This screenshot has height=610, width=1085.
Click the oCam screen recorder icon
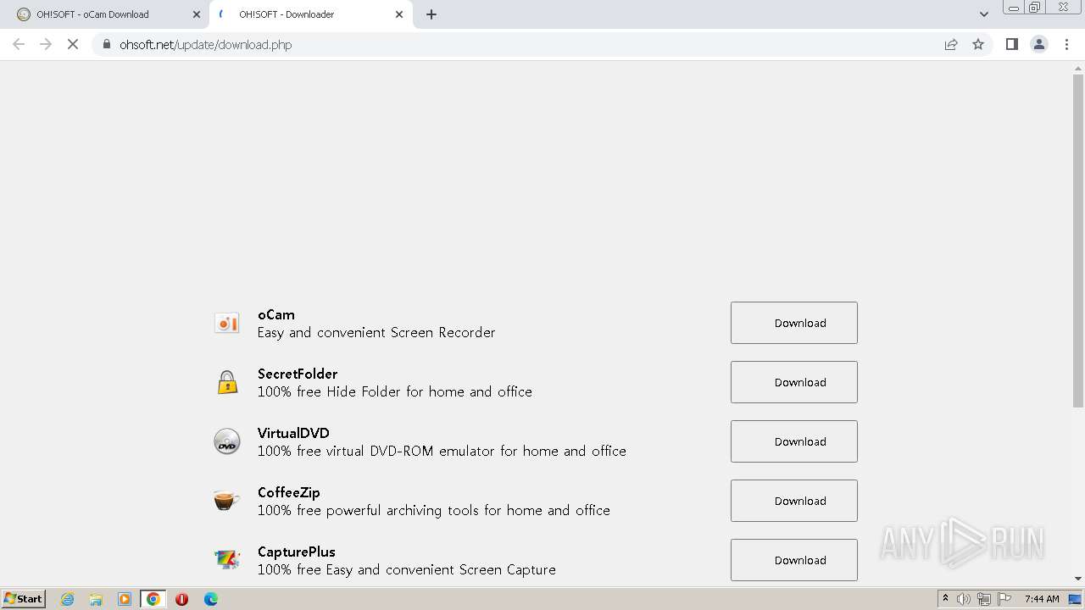click(x=227, y=323)
